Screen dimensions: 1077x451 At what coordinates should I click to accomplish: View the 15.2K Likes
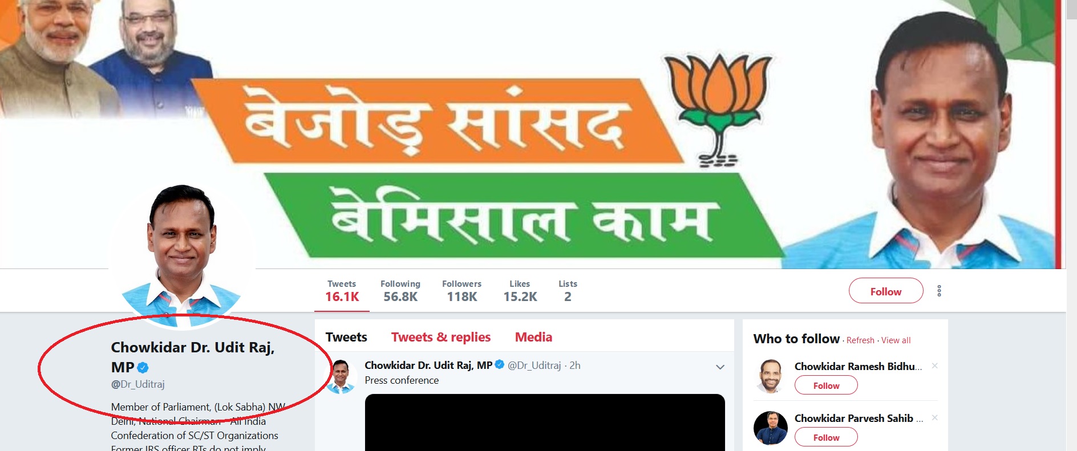point(520,291)
